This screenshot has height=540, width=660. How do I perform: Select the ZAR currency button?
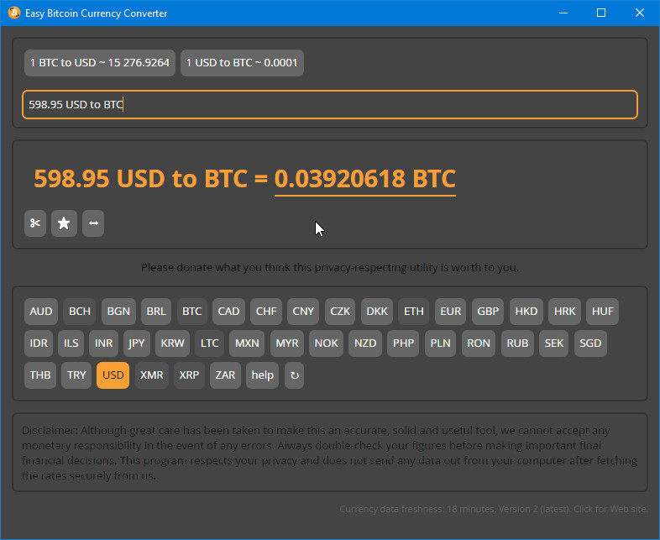[x=225, y=375]
